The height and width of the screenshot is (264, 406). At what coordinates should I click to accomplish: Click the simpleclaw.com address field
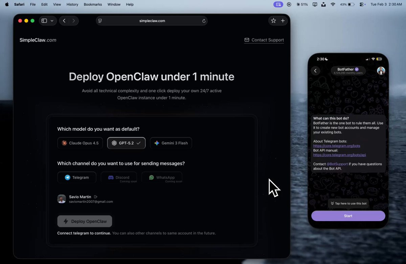[x=152, y=21]
